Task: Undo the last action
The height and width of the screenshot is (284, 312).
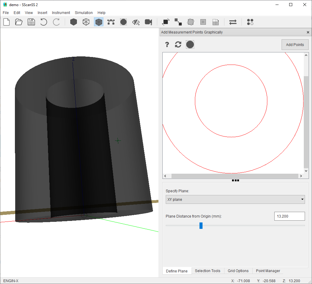Action: 44,22
